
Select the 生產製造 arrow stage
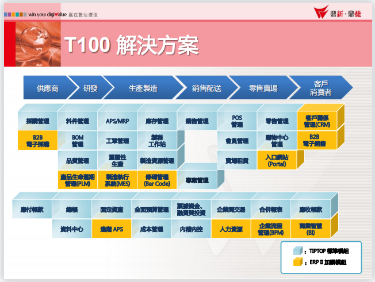pos(143,88)
